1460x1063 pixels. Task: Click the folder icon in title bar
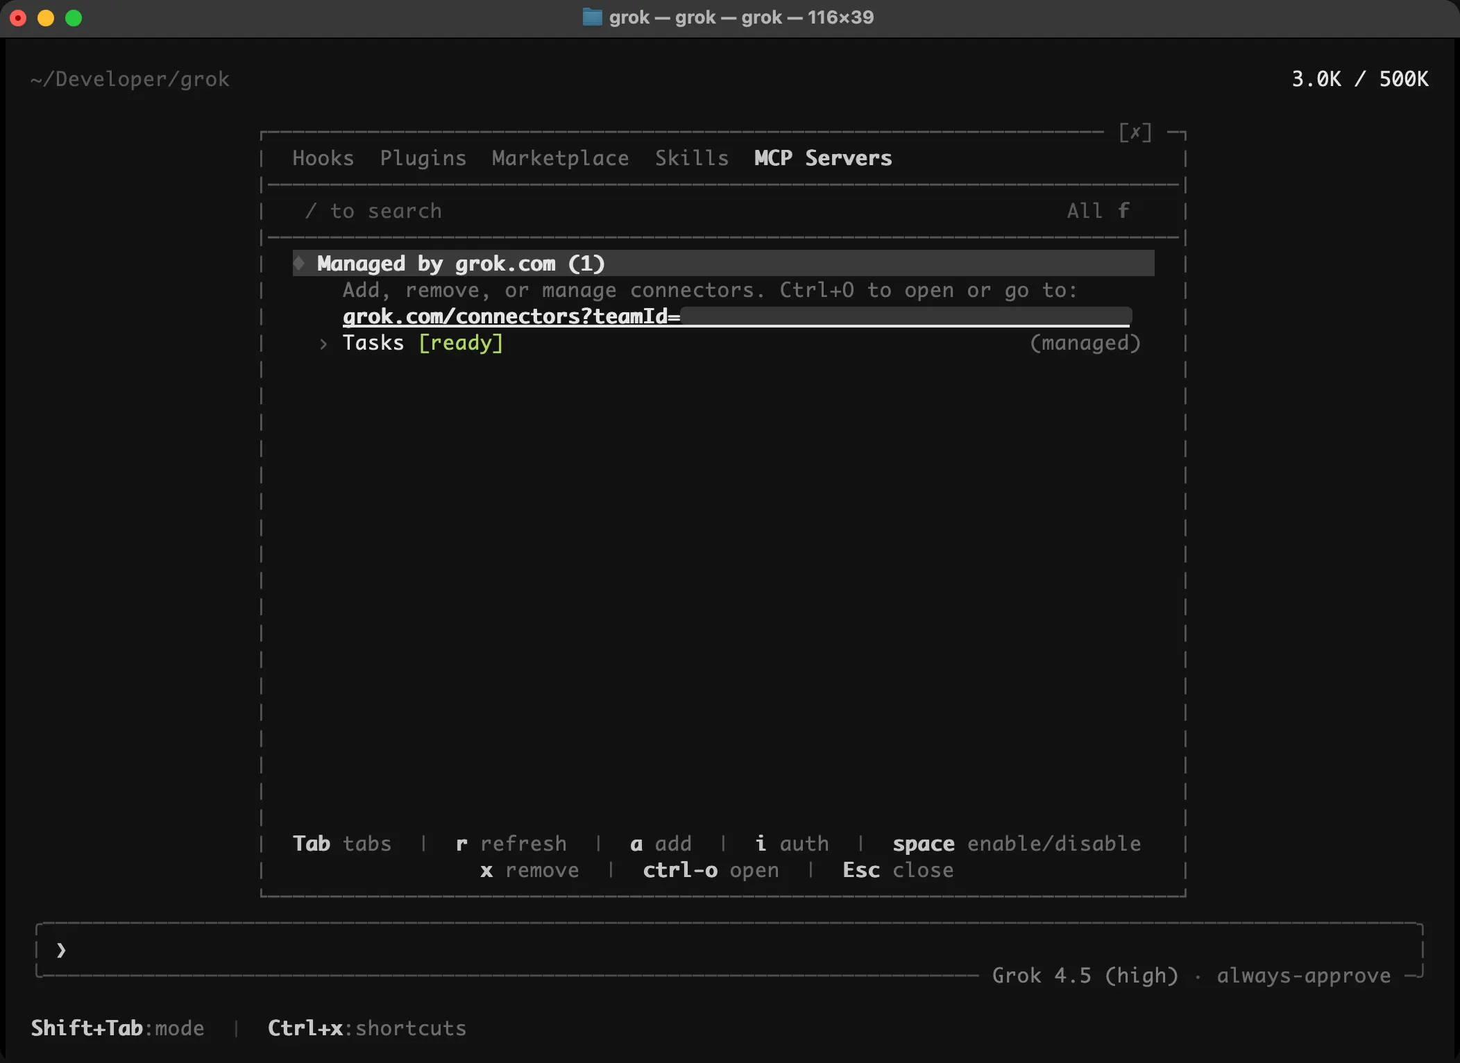click(592, 17)
